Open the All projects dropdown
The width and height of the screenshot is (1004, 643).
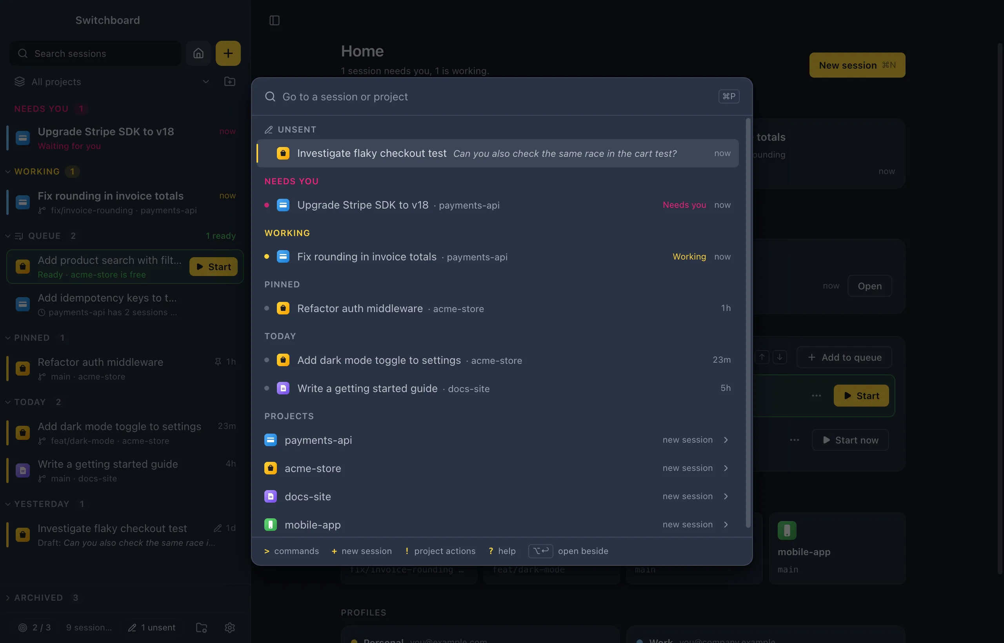112,82
